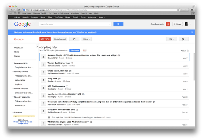The image size is (203, 140).
Task: Collapse Recent searches section
Action: [13, 88]
